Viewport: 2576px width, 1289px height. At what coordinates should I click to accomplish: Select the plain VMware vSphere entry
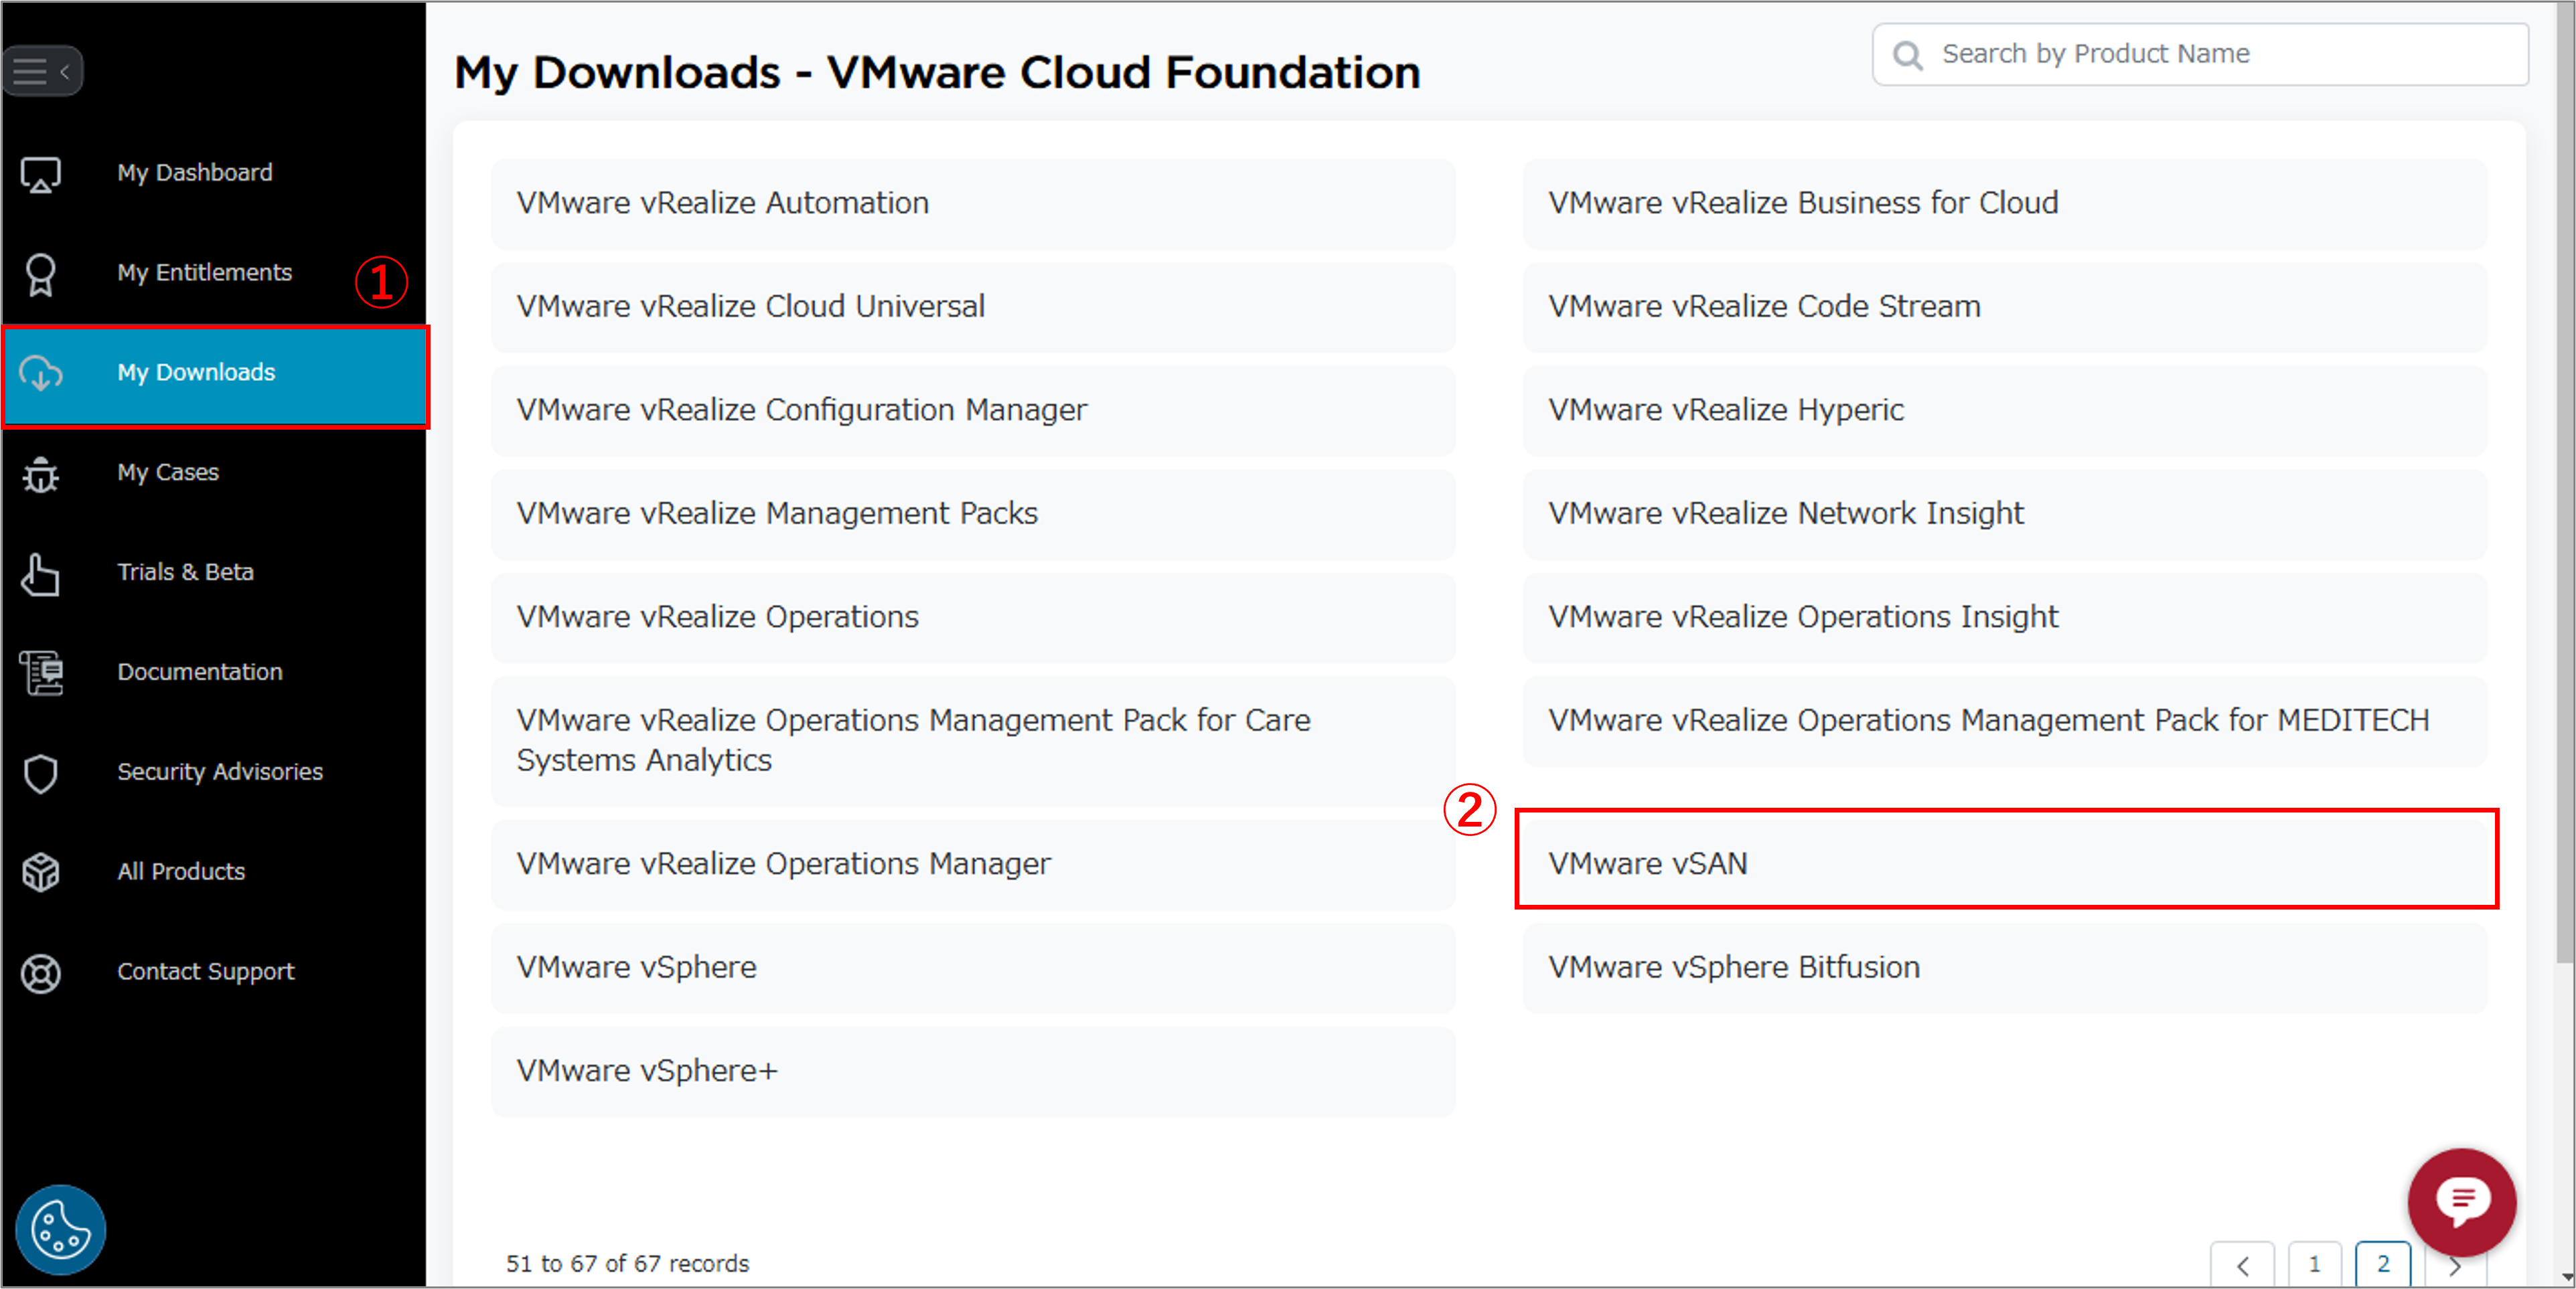[973, 968]
